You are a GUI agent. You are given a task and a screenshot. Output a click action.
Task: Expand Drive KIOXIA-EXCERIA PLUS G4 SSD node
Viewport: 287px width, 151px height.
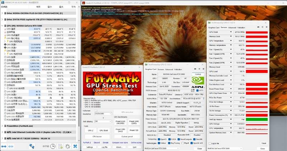[2, 13]
